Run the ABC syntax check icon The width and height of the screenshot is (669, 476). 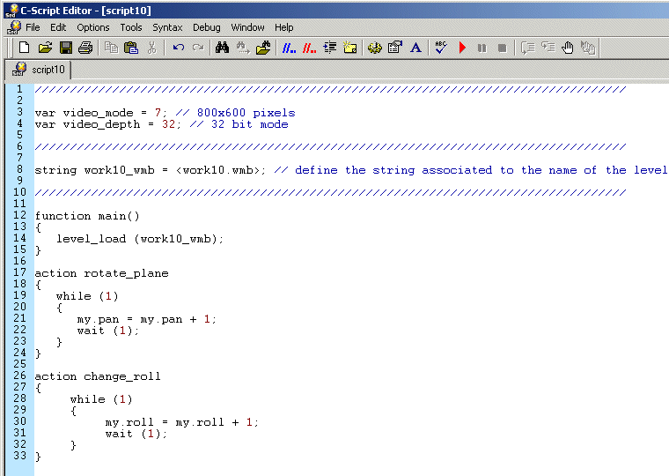point(441,48)
